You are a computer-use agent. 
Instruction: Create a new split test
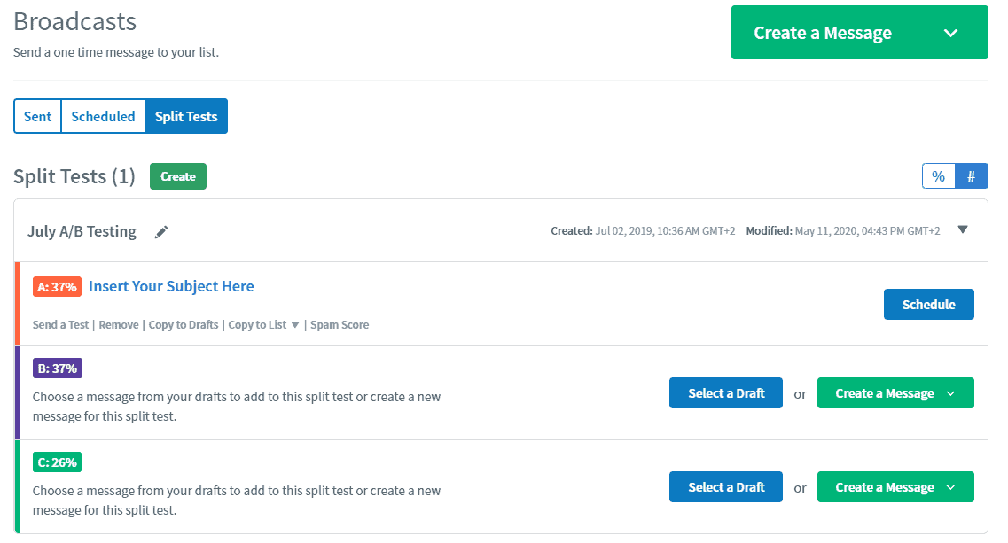[x=177, y=175]
